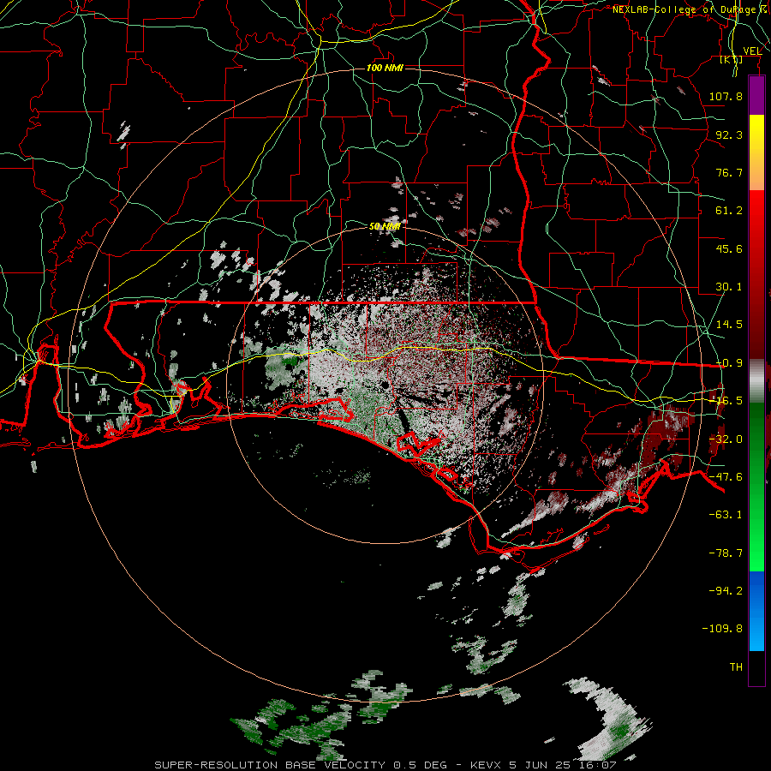771x771 pixels.
Task: Click the '50 NMI' range ring label
Action: (x=385, y=226)
